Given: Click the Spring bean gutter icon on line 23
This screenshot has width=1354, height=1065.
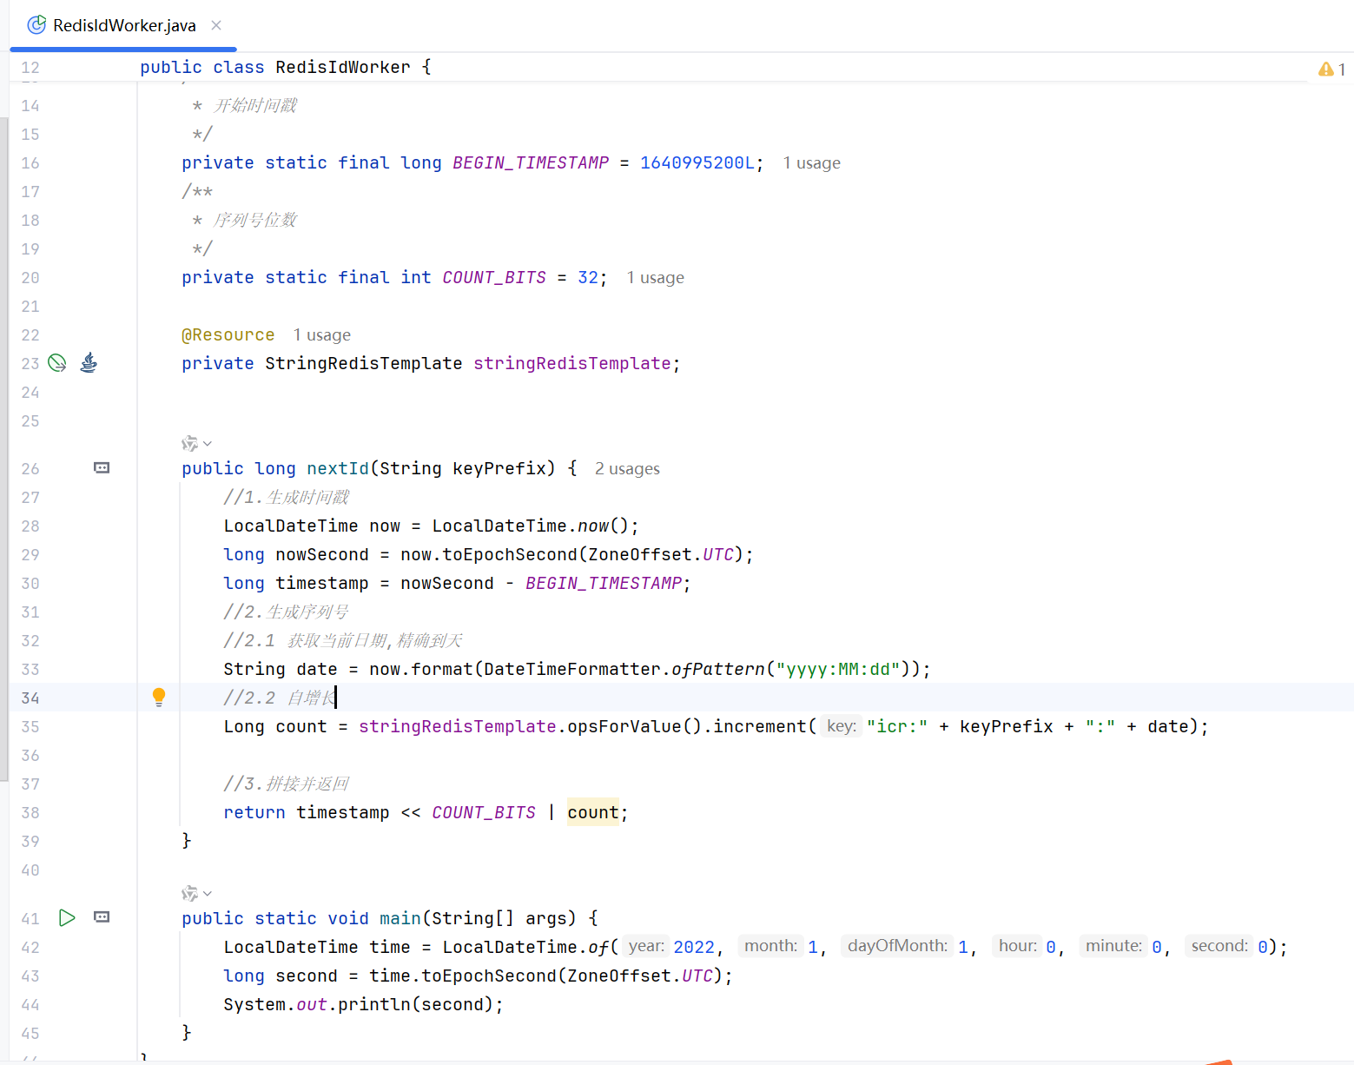Looking at the screenshot, I should tap(57, 363).
